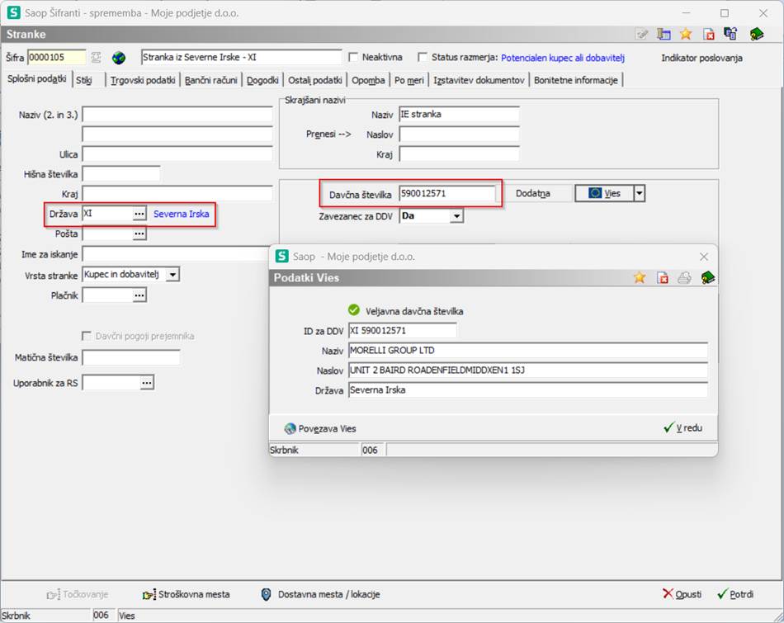Click the small icon right of Šifra code field
This screenshot has height=623, width=784.
point(96,58)
